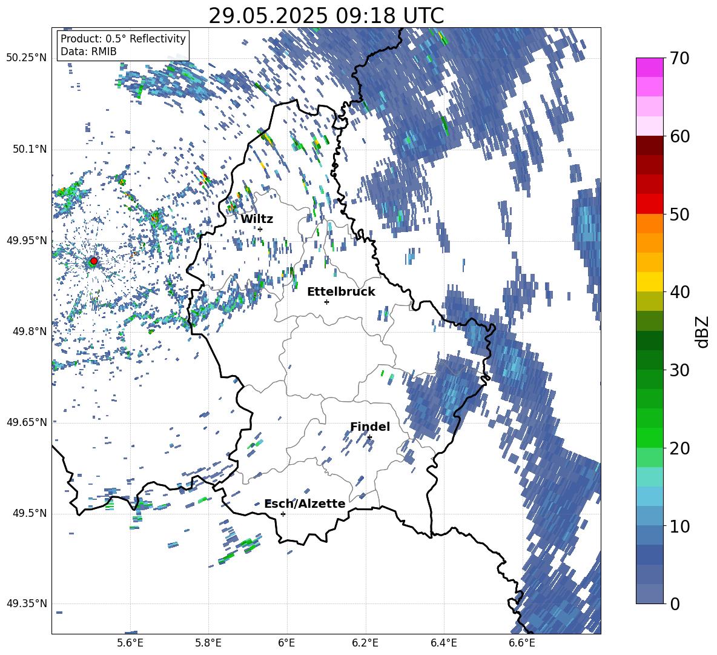The width and height of the screenshot is (717, 655).
Task: Click the 6.2°E longitude label
Action: (x=365, y=643)
